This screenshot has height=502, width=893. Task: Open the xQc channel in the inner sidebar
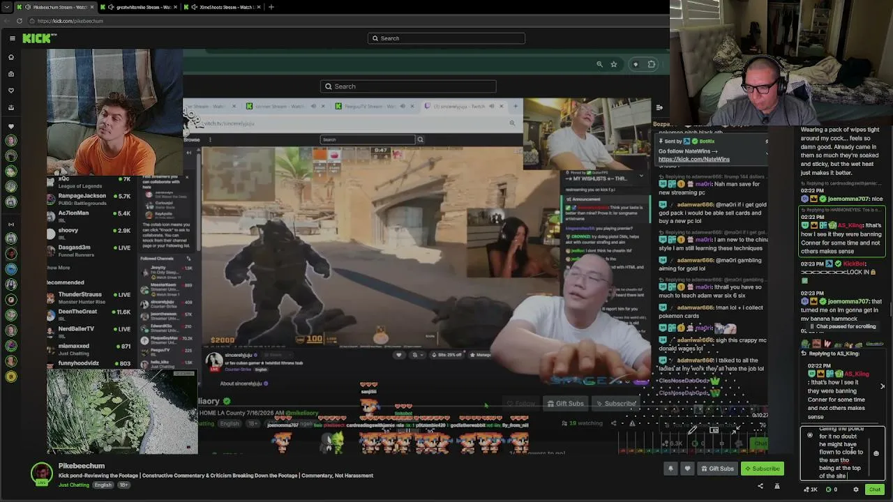coord(89,181)
